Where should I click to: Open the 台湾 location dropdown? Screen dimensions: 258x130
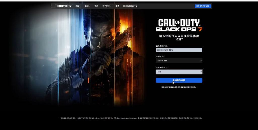(179, 72)
